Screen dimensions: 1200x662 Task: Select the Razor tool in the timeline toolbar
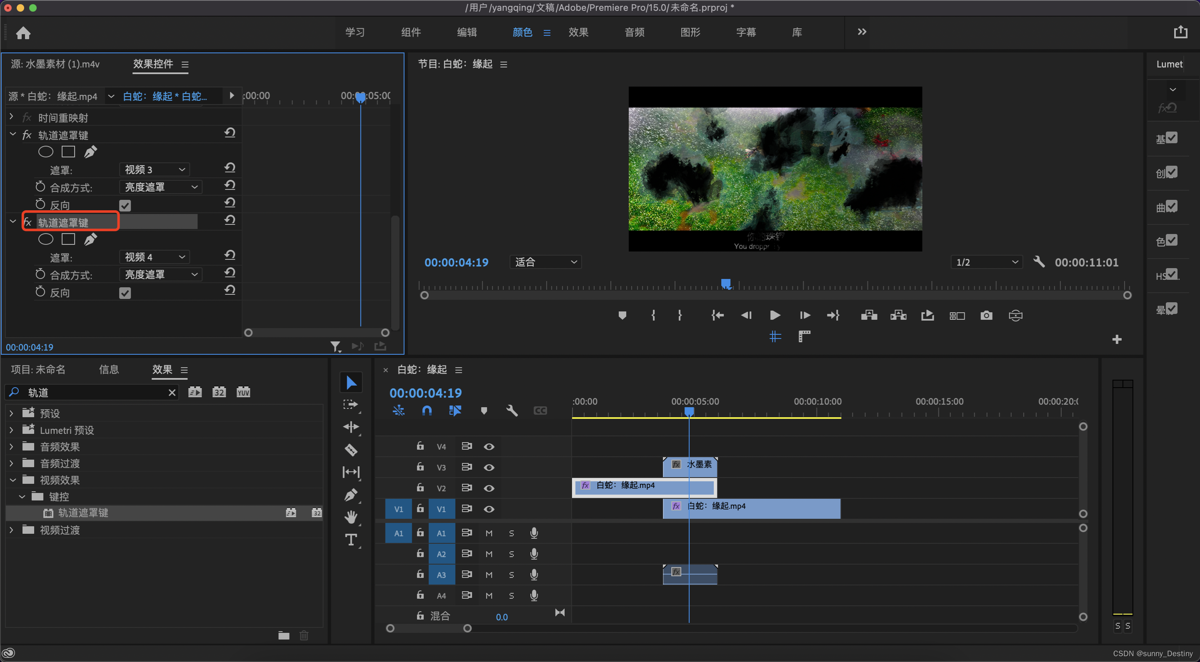(x=351, y=450)
